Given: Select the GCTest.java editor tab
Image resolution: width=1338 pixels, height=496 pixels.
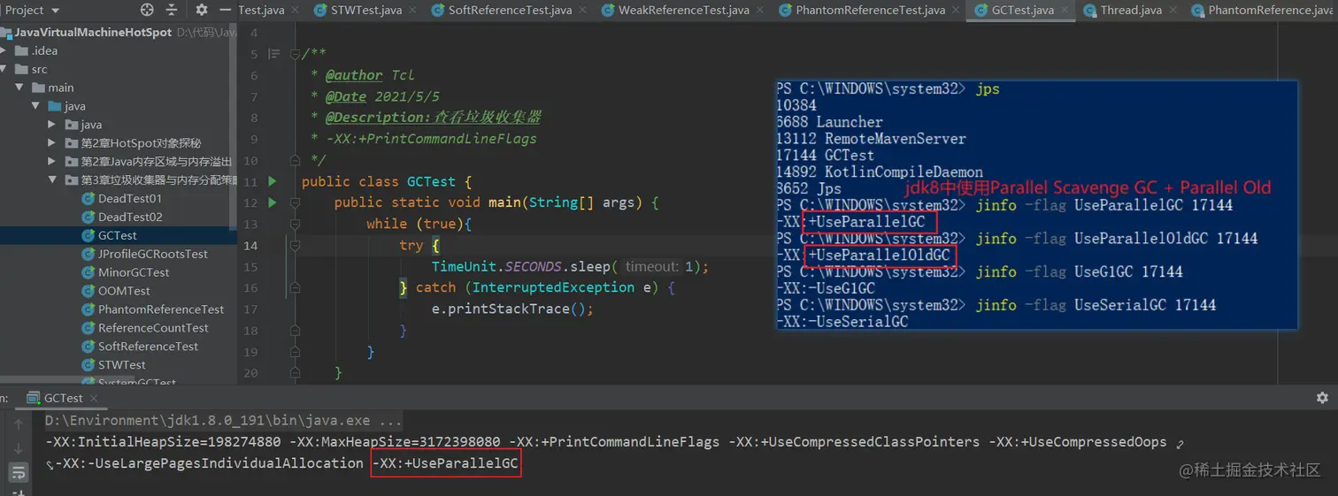Looking at the screenshot, I should (1022, 11).
